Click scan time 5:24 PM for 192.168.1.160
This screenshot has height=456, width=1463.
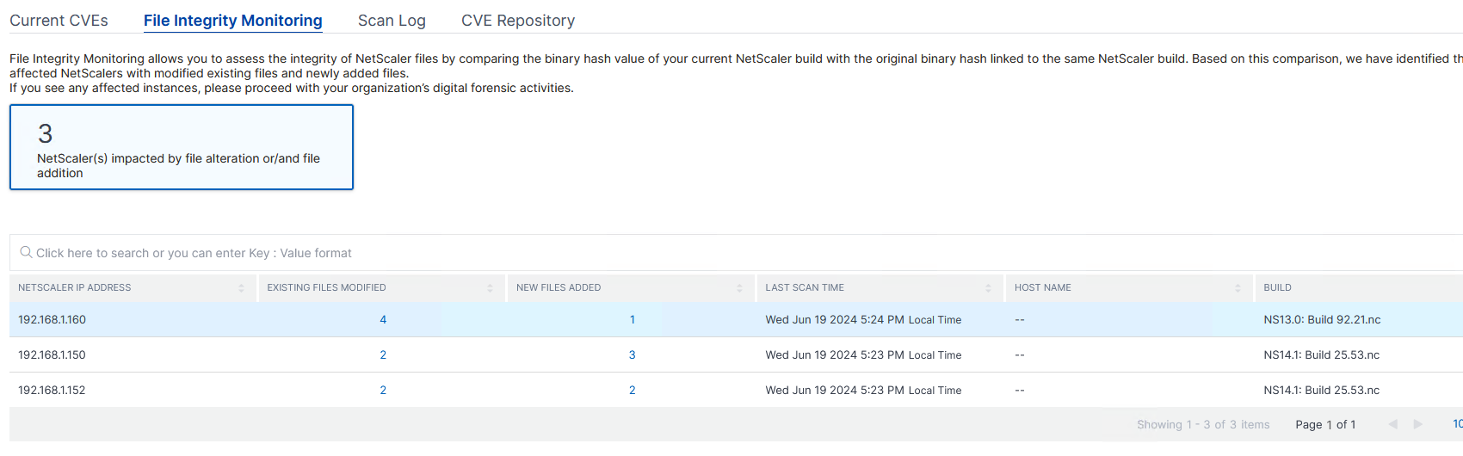tap(863, 319)
